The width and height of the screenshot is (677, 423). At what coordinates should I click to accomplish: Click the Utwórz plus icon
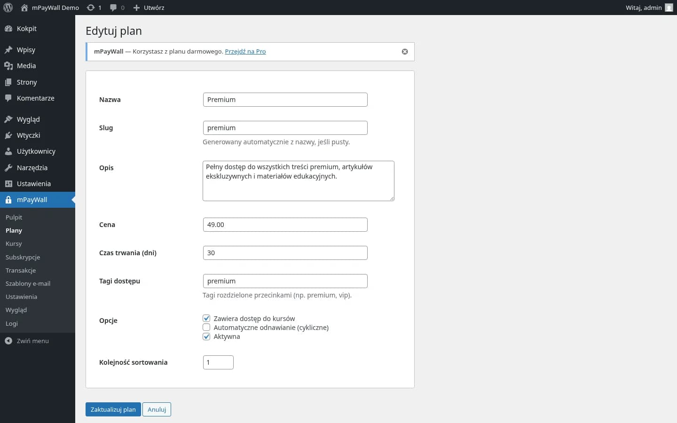point(136,8)
